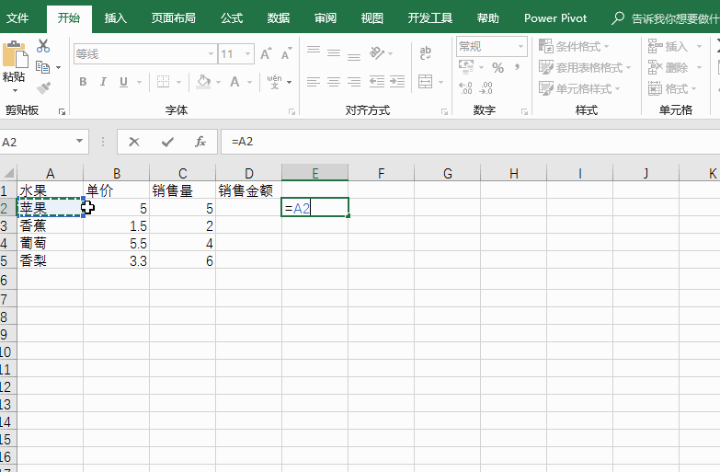The width and height of the screenshot is (720, 472).
Task: Click the Bottom Align icon
Action: click(x=354, y=56)
